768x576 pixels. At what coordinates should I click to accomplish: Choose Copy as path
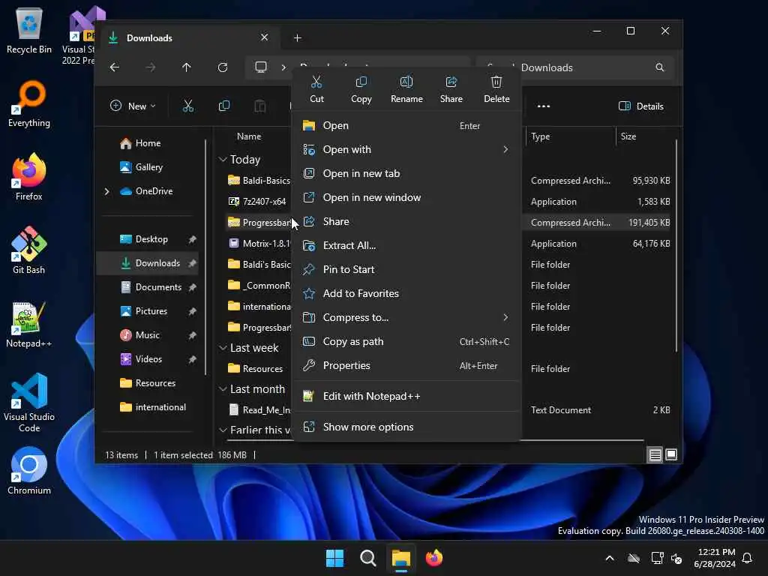406,341
